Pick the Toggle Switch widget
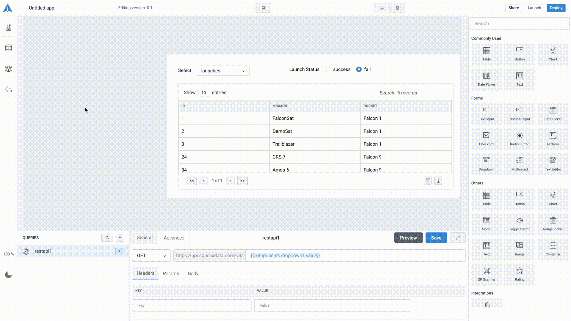 pyautogui.click(x=520, y=224)
